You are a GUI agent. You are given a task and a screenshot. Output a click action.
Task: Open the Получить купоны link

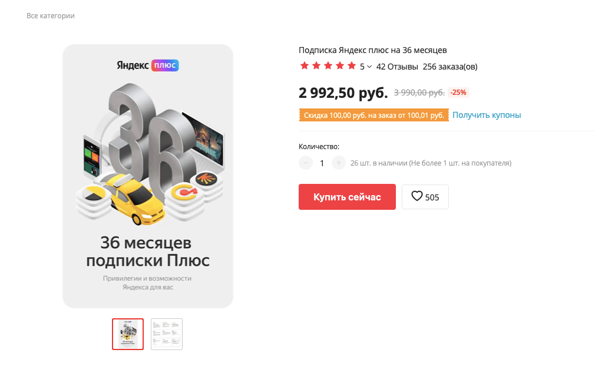tap(485, 115)
